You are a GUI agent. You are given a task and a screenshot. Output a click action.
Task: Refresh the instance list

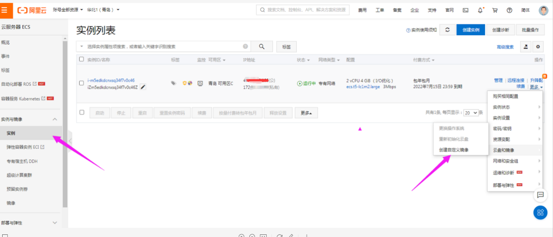point(447,30)
